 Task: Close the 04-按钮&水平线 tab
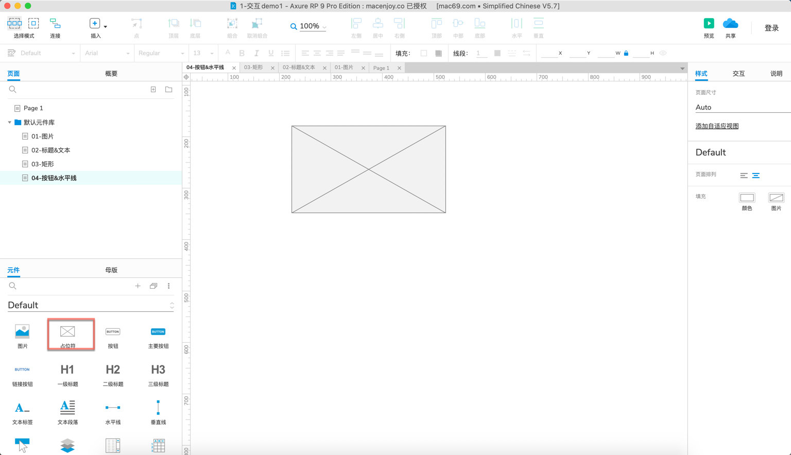tap(234, 68)
